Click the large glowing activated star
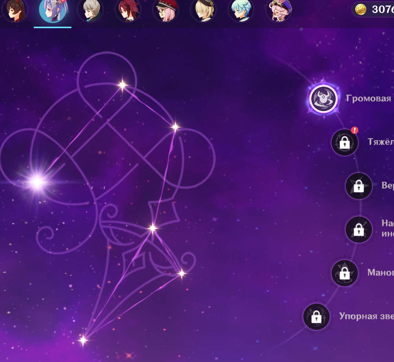Screen dimensions: 394x362 [37, 182]
